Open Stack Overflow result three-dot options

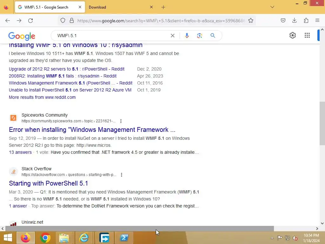point(122,175)
